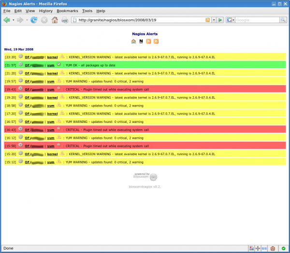Click the Print toolbar icon
Viewport: 290px width, 253px height.
tap(65, 20)
